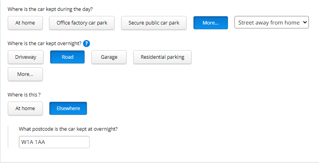Show more overnight options via 'More...'
This screenshot has height=163, width=319.
25,74
